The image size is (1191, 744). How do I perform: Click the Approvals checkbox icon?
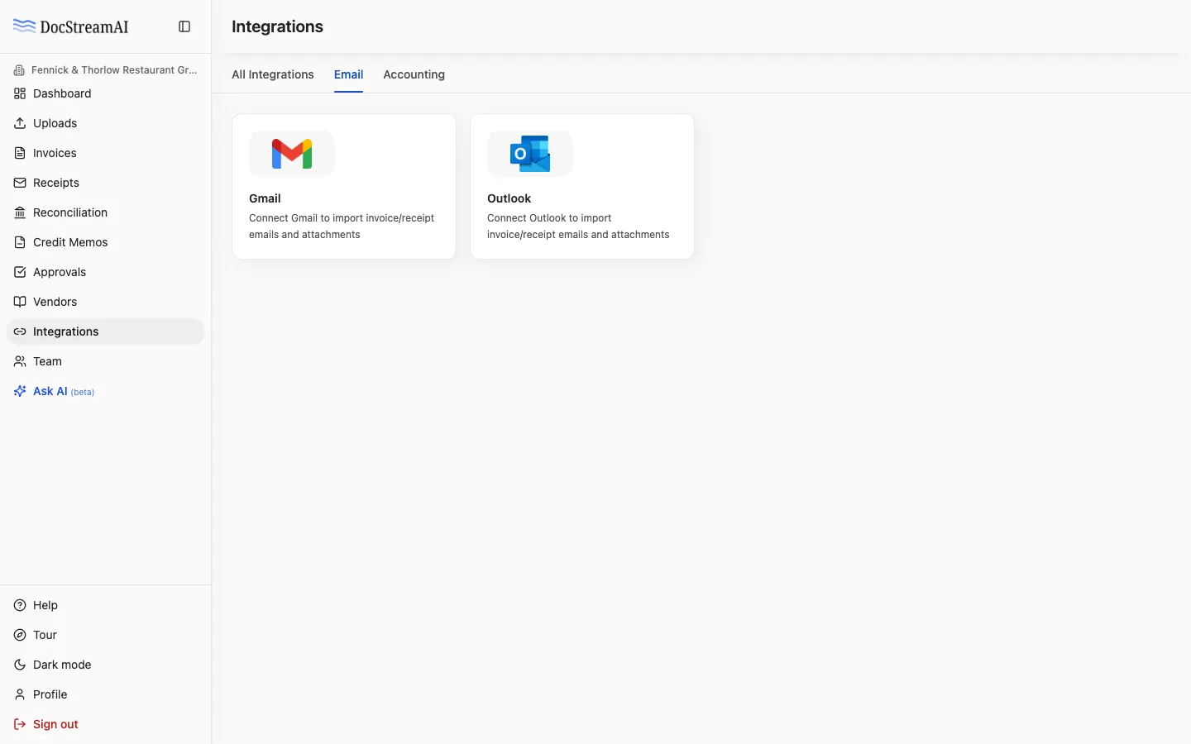(x=20, y=272)
